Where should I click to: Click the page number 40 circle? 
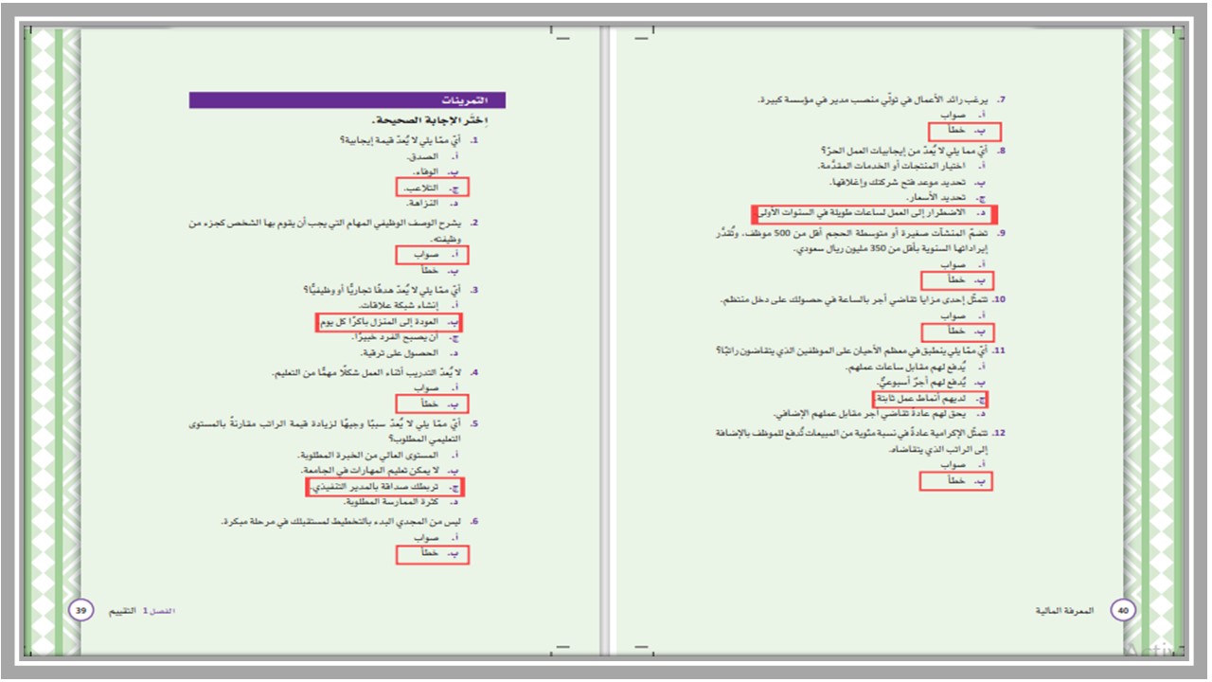[x=1123, y=611]
